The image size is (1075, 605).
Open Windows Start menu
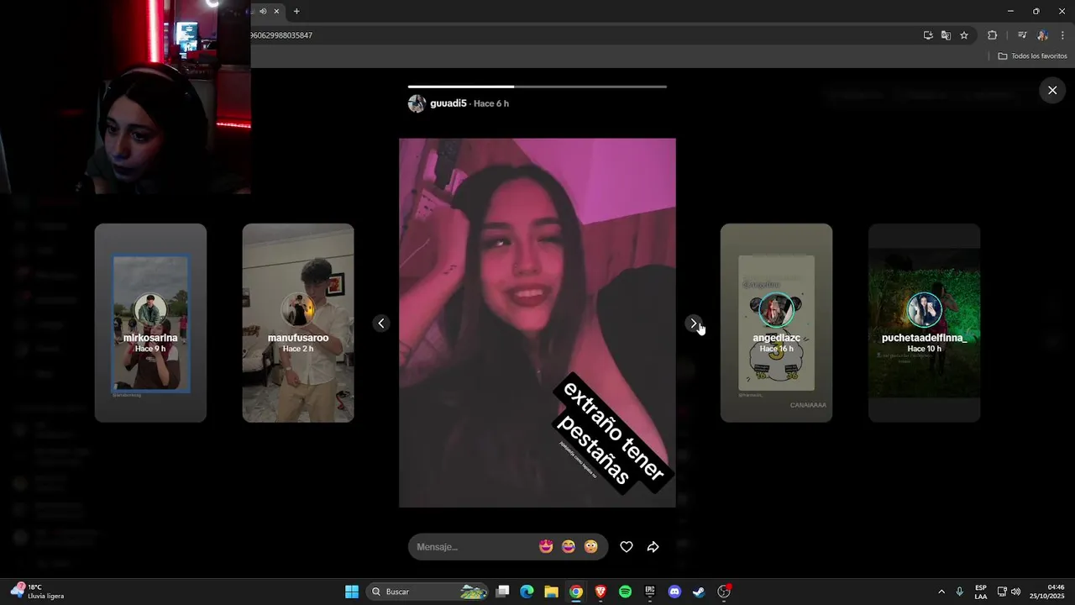click(352, 592)
